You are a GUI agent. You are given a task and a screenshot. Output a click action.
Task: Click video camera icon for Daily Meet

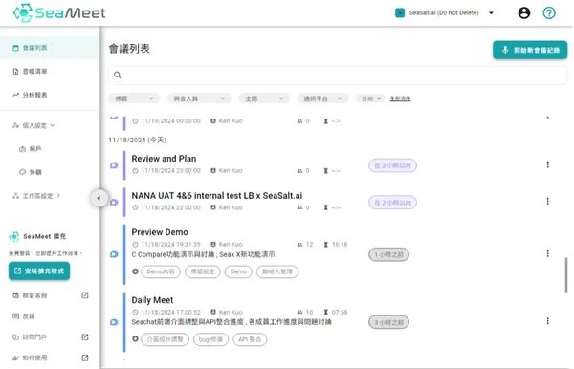coord(114,322)
